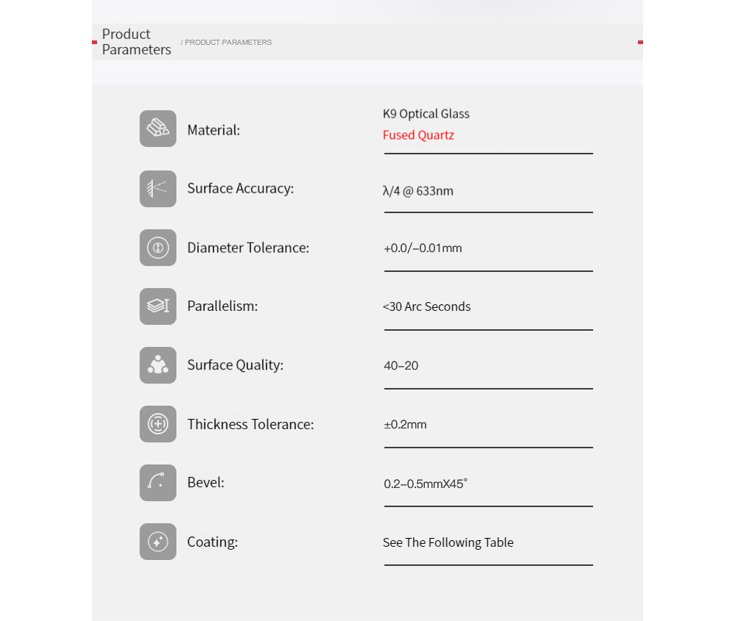The image size is (735, 621).
Task: Select the Thickness Tolerance plus-circle icon
Action: click(158, 424)
